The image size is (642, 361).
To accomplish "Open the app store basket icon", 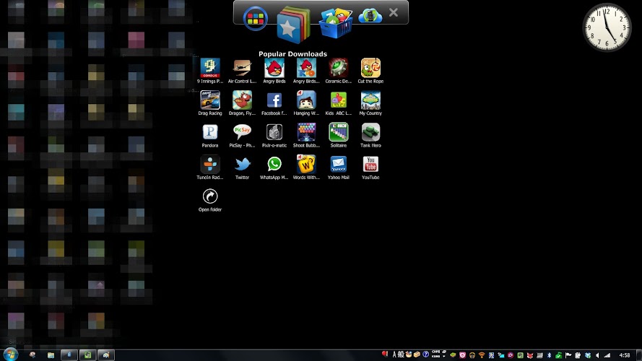I will [x=336, y=23].
